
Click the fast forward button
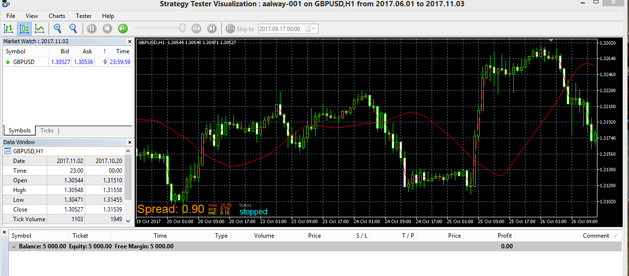coord(196,29)
